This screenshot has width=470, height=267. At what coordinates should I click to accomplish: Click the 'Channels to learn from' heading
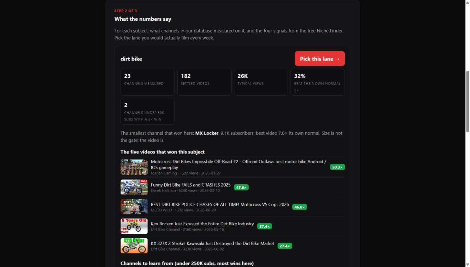(x=187, y=263)
